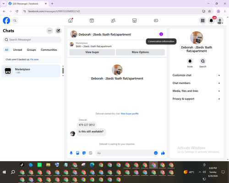Open the Gaming icon in top navigation
229x183 pixels.
point(156,21)
